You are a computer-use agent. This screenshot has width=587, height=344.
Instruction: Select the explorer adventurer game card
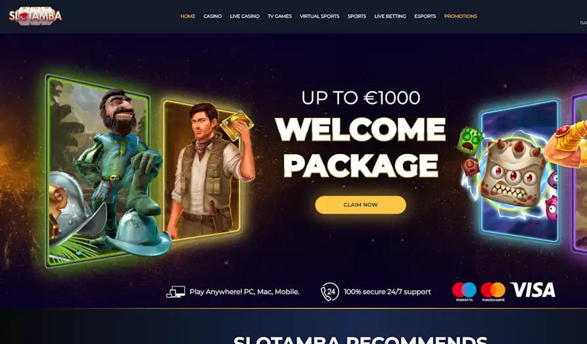tap(202, 170)
